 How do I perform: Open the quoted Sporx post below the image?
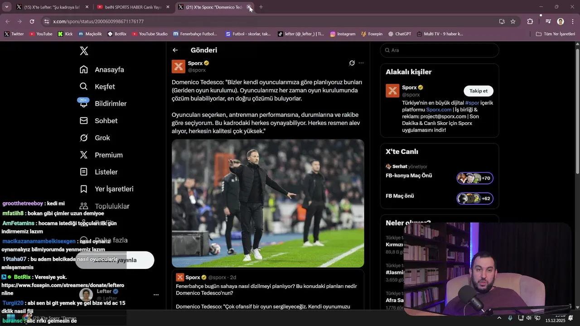(268, 290)
